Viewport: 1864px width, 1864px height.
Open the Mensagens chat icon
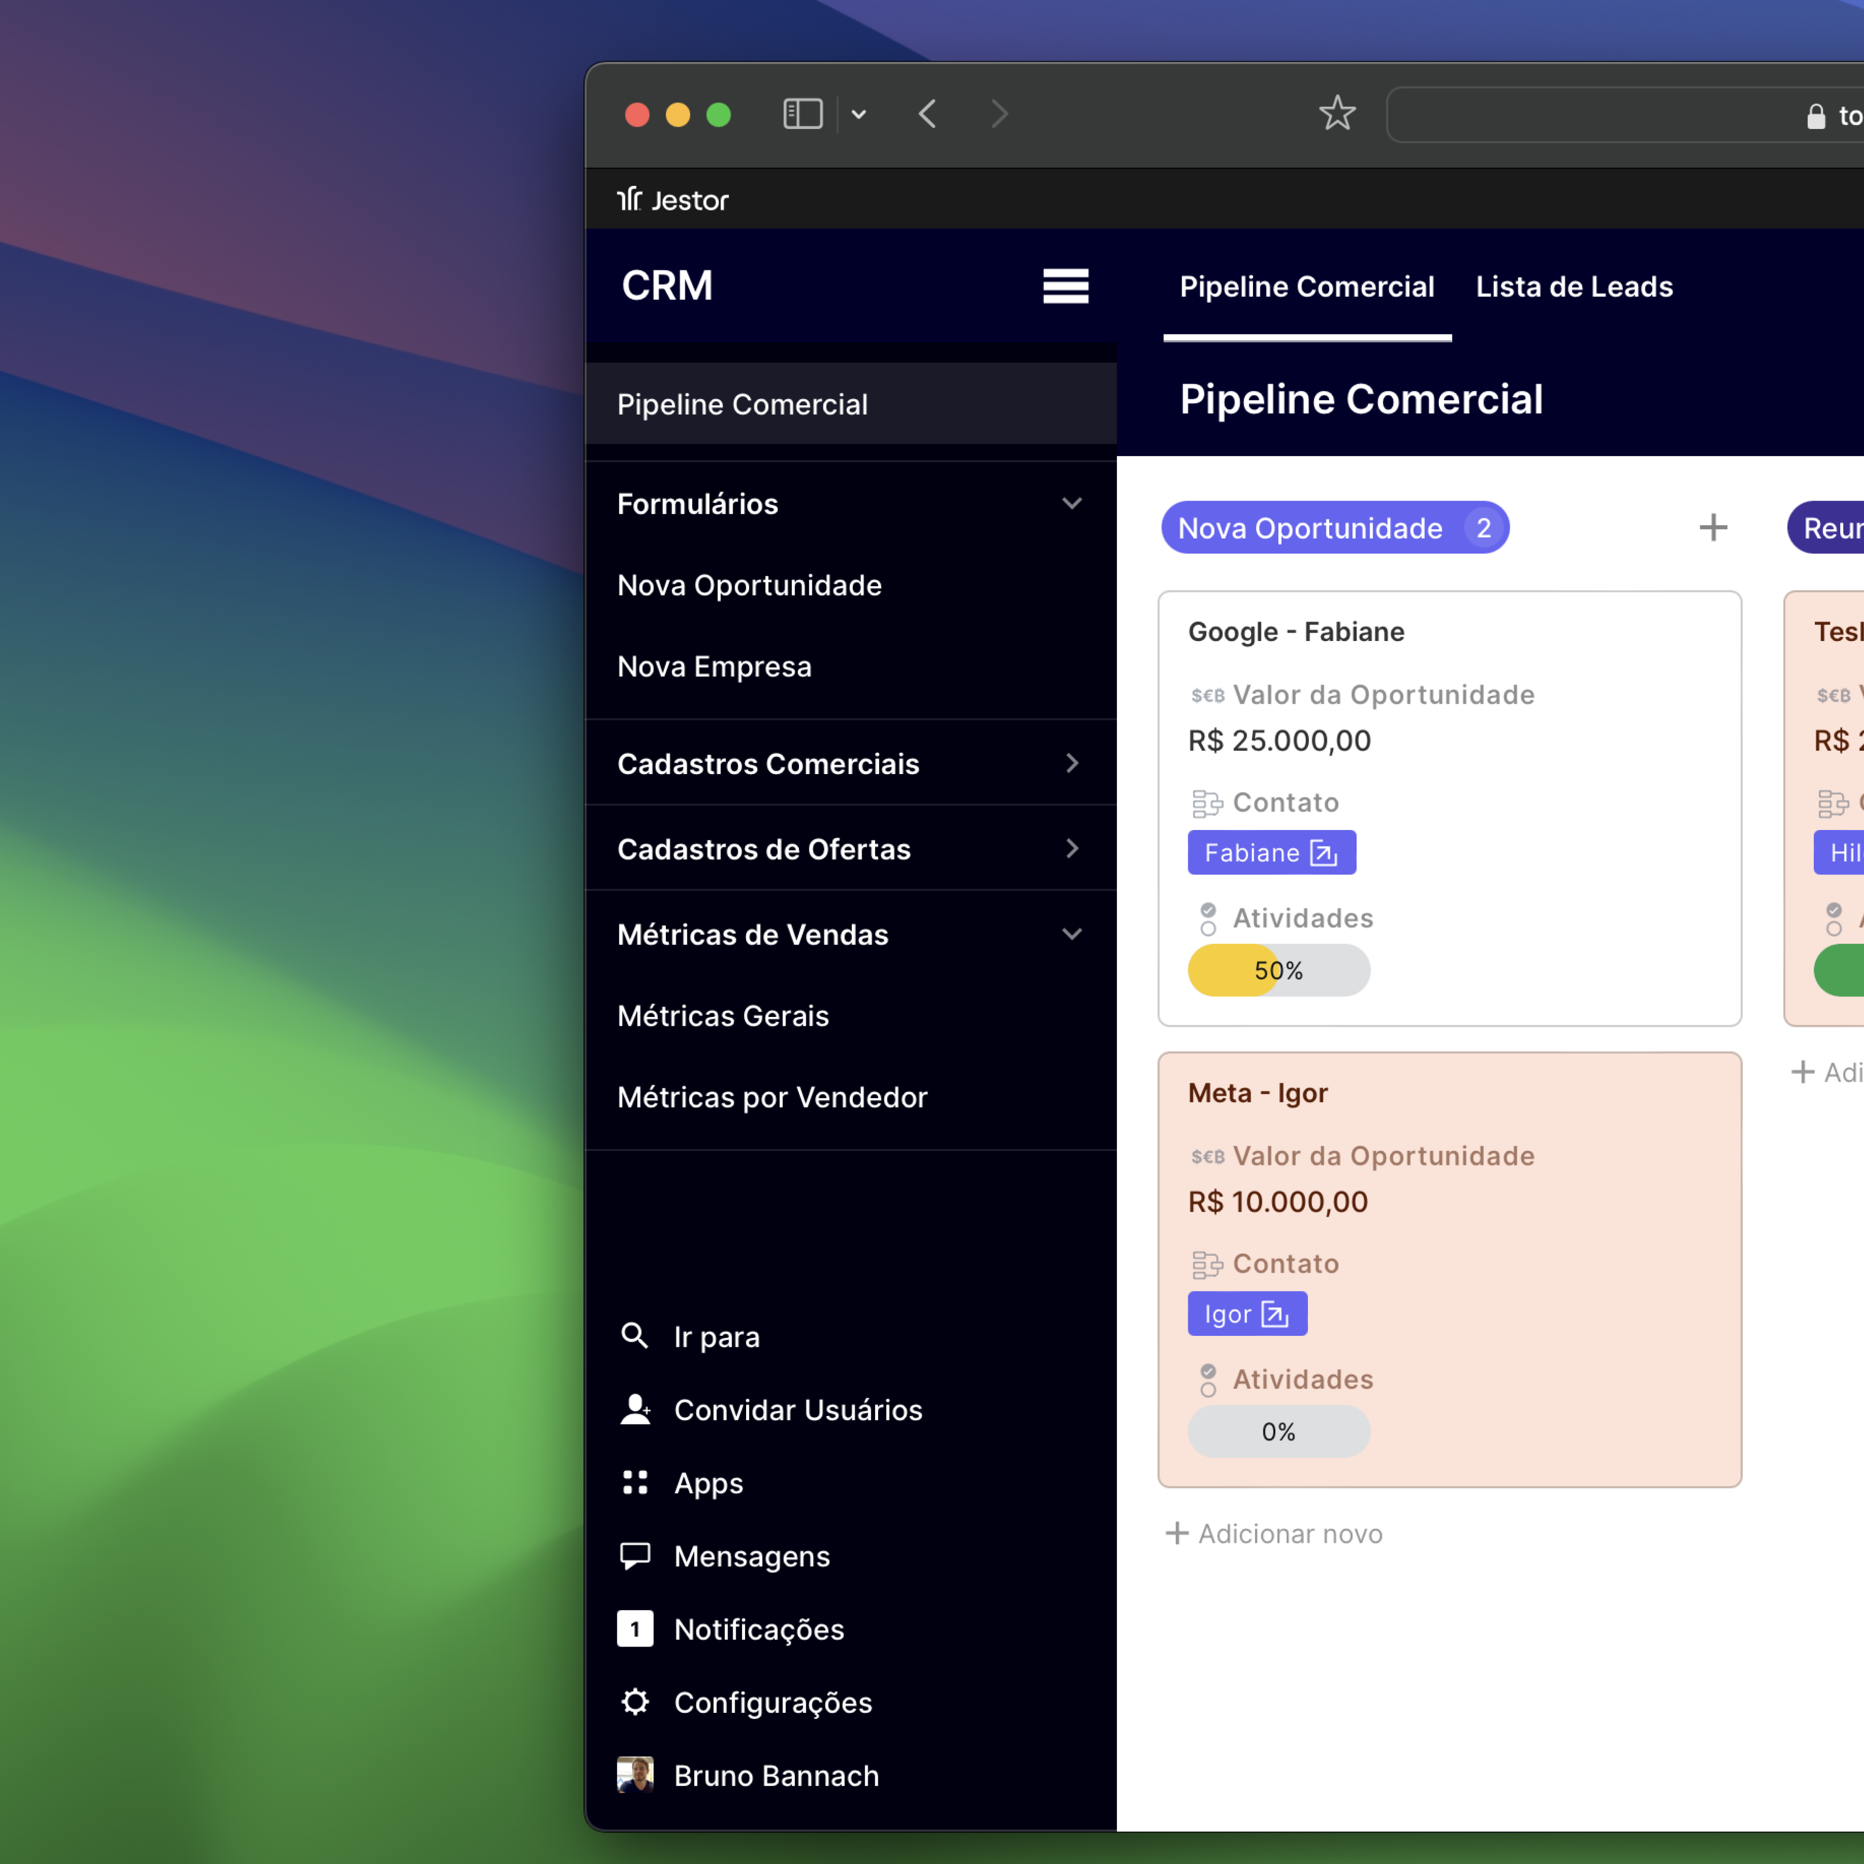point(635,1555)
